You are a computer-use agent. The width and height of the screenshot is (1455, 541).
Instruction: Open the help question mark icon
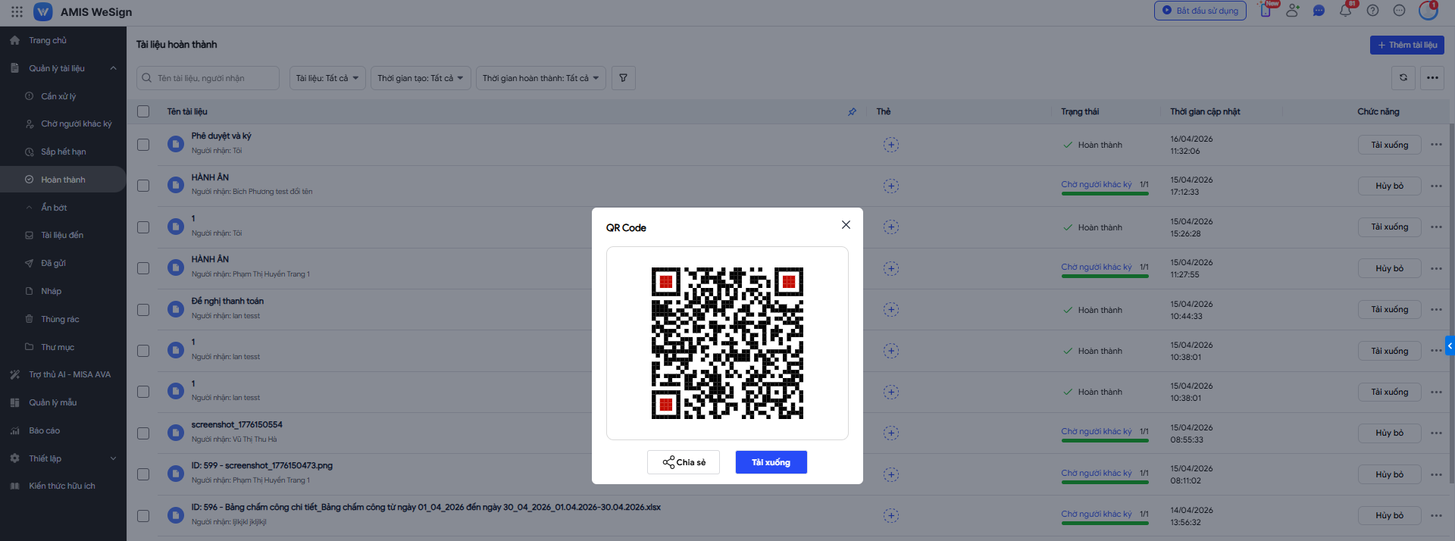1372,11
